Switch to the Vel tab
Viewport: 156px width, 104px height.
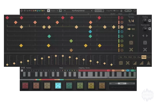pyautogui.click(x=121, y=57)
